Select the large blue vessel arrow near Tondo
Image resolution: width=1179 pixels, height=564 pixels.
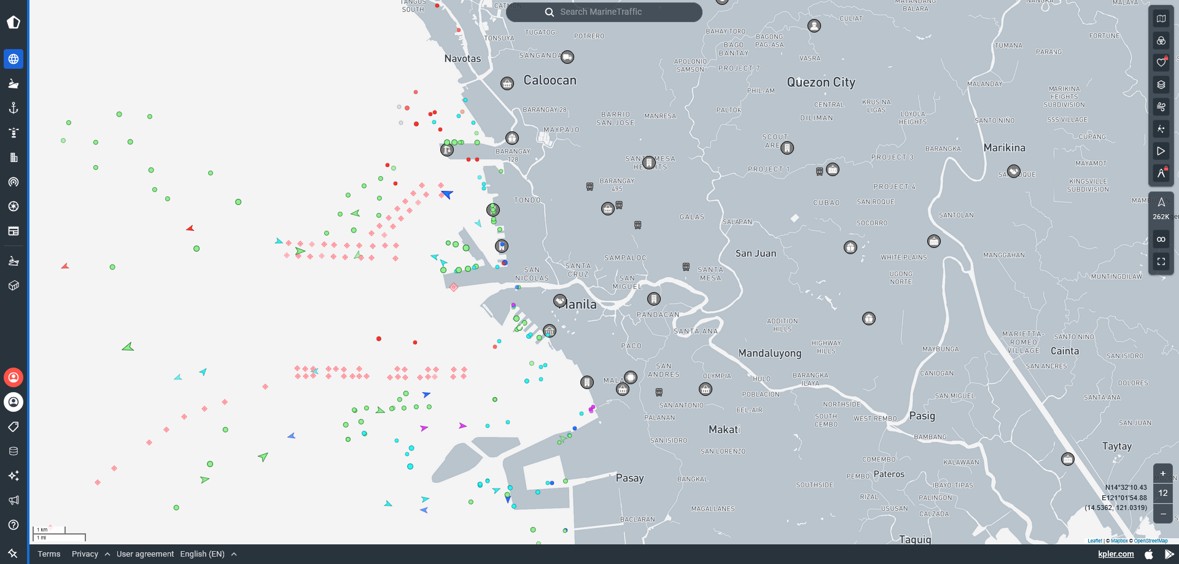point(447,194)
